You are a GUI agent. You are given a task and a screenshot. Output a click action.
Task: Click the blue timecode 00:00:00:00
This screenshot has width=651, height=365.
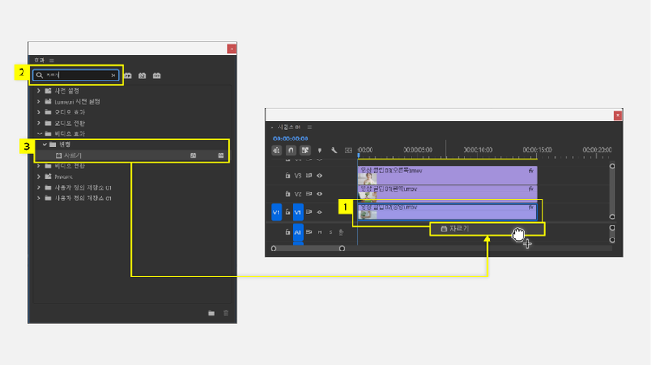[291, 139]
